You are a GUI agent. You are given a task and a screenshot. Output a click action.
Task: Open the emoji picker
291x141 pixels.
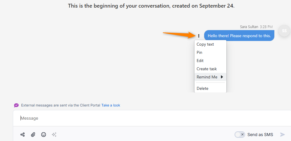click(x=44, y=135)
